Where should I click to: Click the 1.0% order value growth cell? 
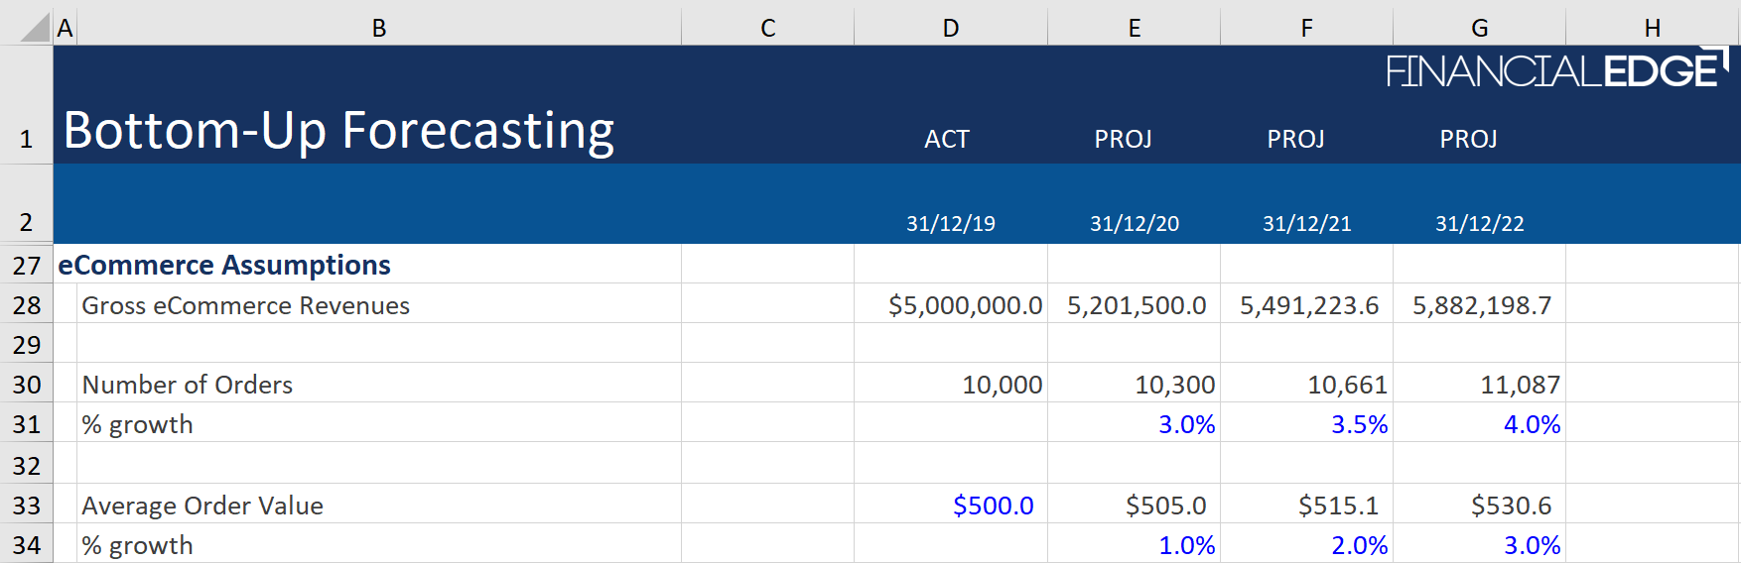point(1186,545)
